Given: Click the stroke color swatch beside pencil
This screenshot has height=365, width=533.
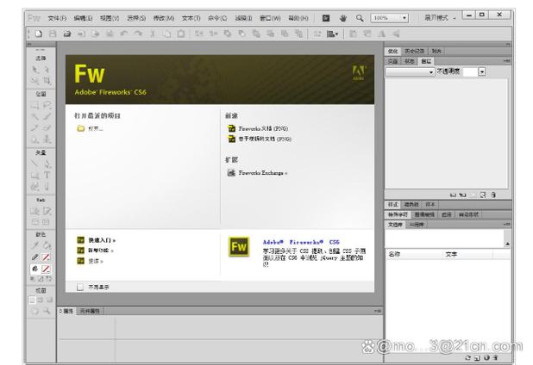Looking at the screenshot, I should [x=46, y=257].
